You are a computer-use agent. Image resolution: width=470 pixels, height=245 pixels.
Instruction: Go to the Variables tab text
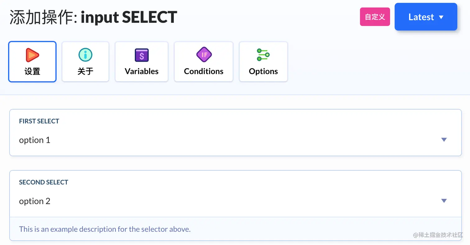click(x=142, y=71)
